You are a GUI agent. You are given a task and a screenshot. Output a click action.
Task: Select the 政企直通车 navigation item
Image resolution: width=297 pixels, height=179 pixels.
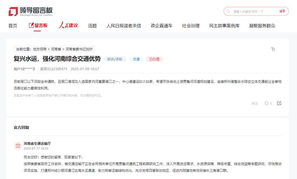[x=161, y=26]
